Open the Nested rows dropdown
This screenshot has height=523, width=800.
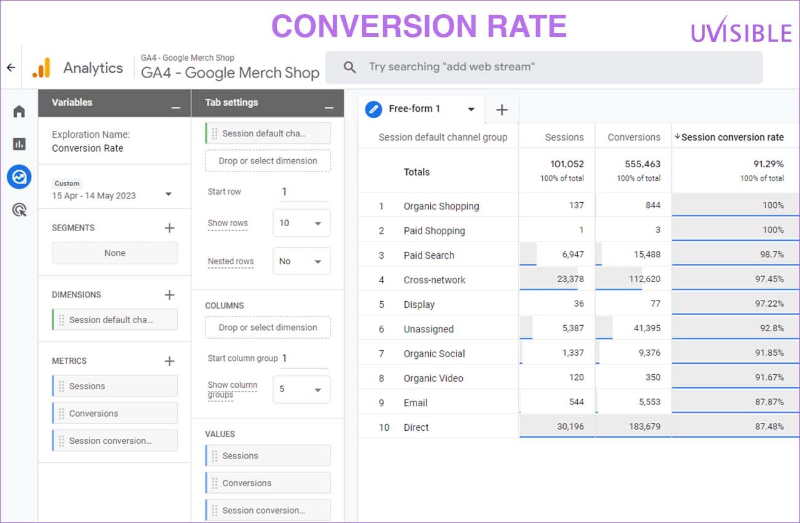click(x=302, y=261)
